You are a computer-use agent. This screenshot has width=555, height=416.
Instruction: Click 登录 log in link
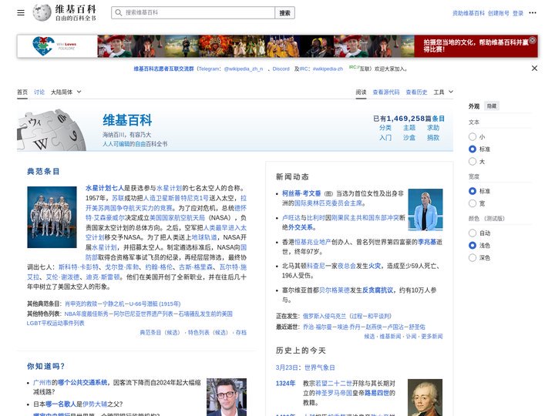click(x=518, y=13)
